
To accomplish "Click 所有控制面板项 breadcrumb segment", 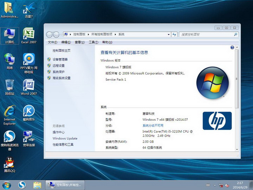I will 102,34.
